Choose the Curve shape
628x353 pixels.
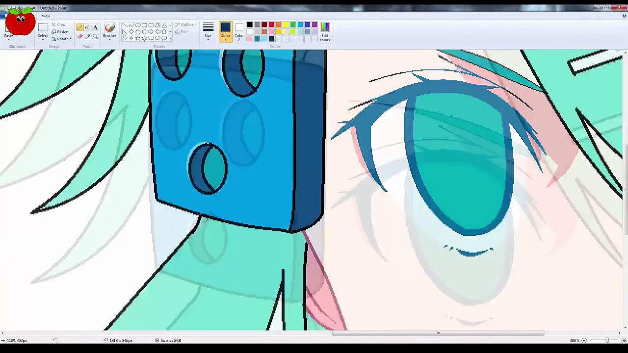tap(131, 25)
